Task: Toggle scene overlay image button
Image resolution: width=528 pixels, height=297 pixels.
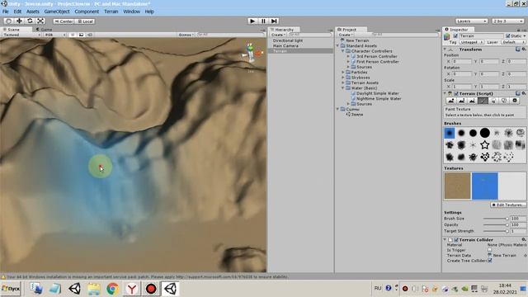Action: (x=81, y=35)
